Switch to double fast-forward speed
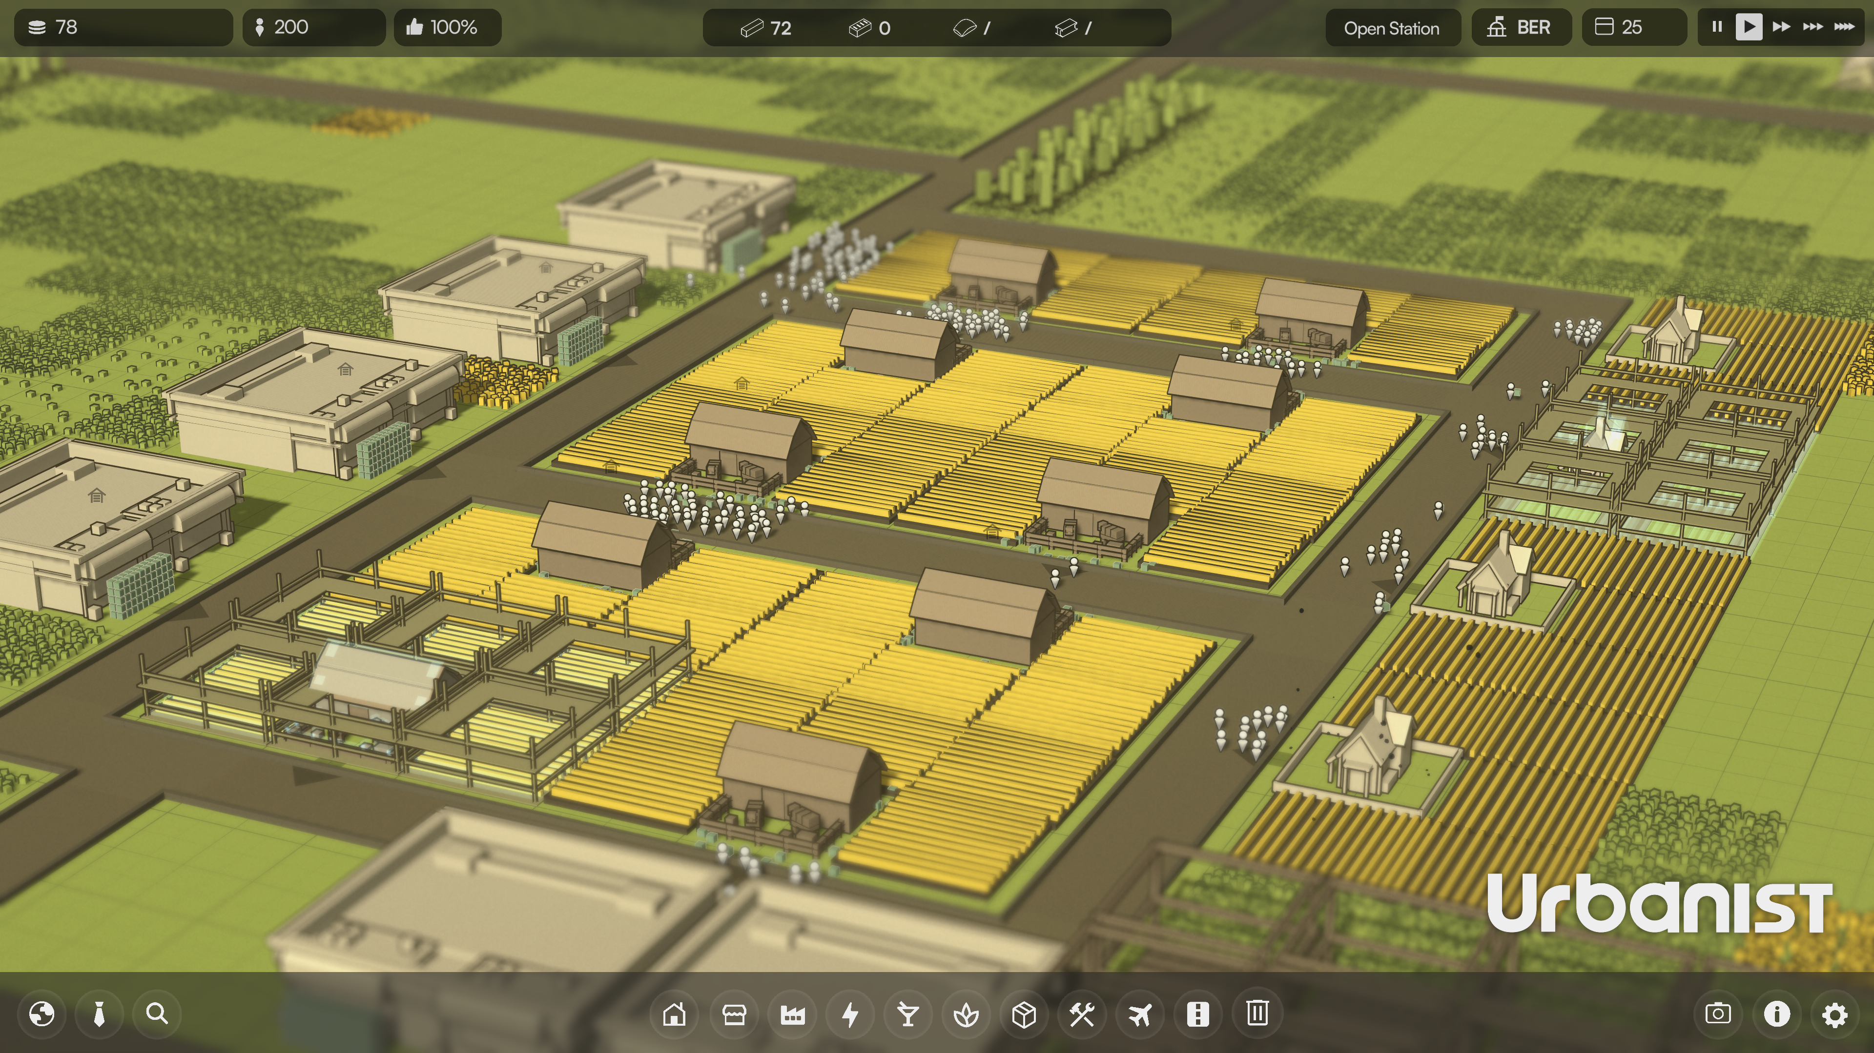This screenshot has height=1053, width=1874. pyautogui.click(x=1781, y=27)
